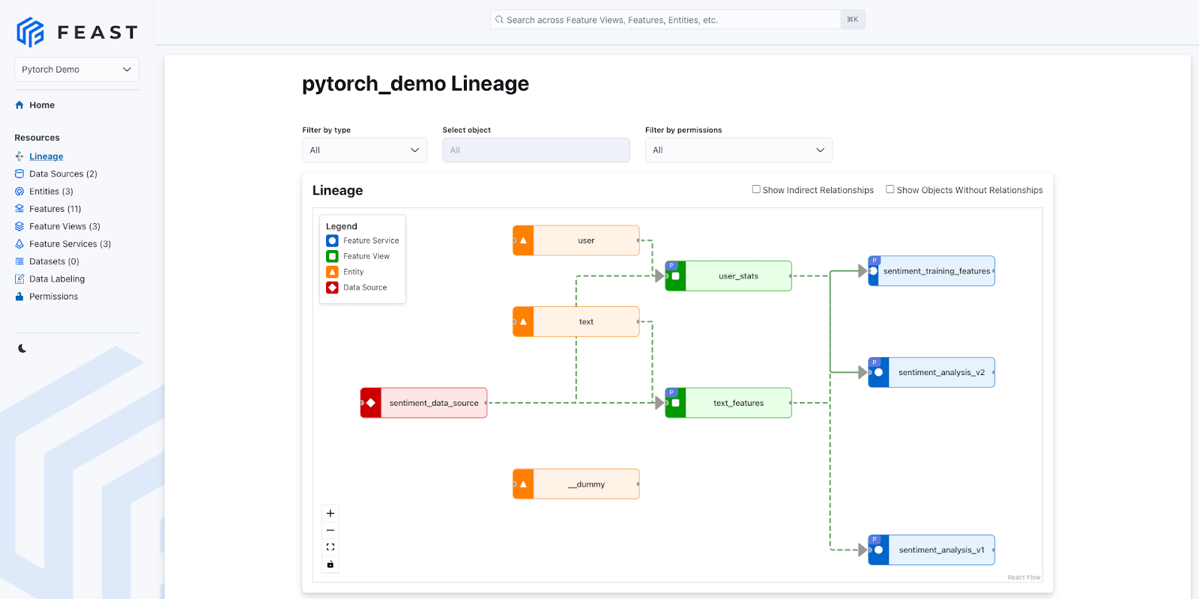Select the sentiment_analysis_v2 feature service node
This screenshot has height=599, width=1199.
pos(940,373)
